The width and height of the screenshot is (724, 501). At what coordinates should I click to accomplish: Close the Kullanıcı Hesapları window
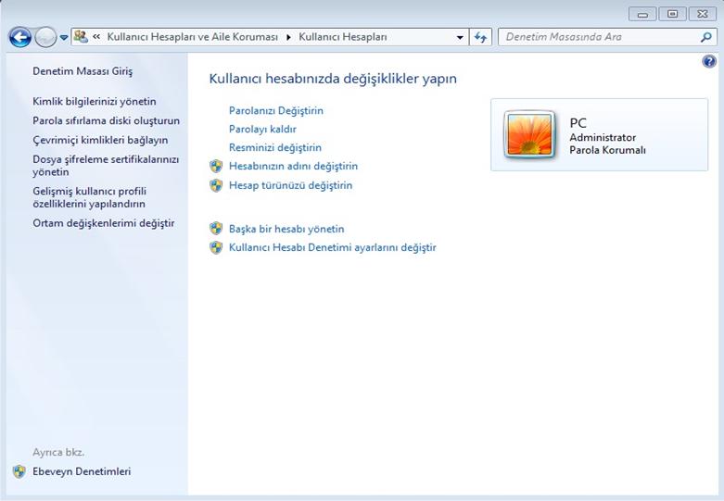click(703, 14)
